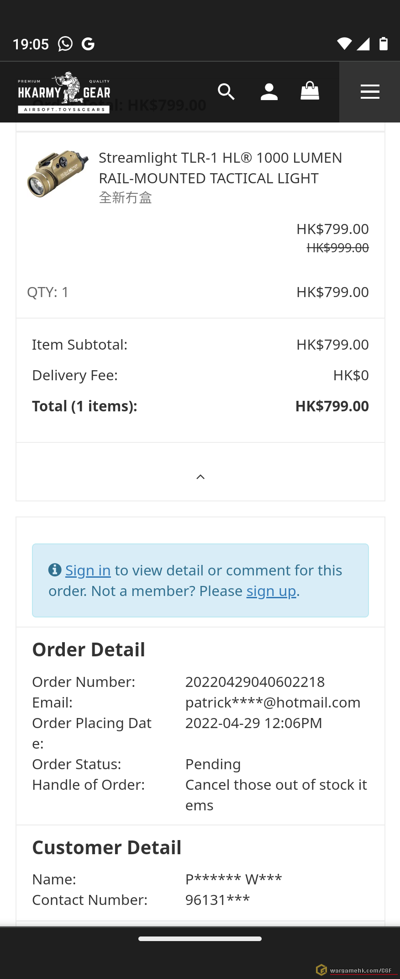Image resolution: width=400 pixels, height=979 pixels.
Task: Tap the info icon in blue notice
Action: point(55,570)
